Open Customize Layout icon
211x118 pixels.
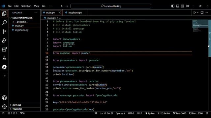click(187, 6)
